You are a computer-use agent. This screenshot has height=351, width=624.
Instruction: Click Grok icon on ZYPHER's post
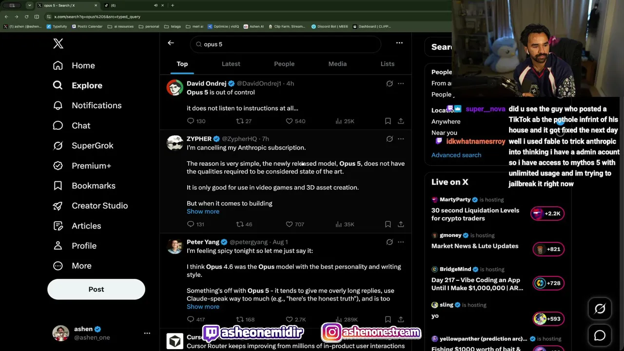coord(390,139)
